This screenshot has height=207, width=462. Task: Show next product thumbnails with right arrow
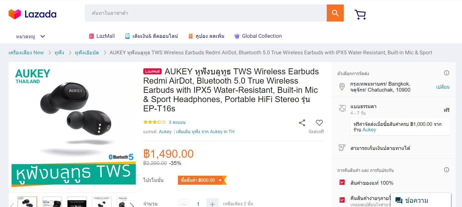click(132, 204)
